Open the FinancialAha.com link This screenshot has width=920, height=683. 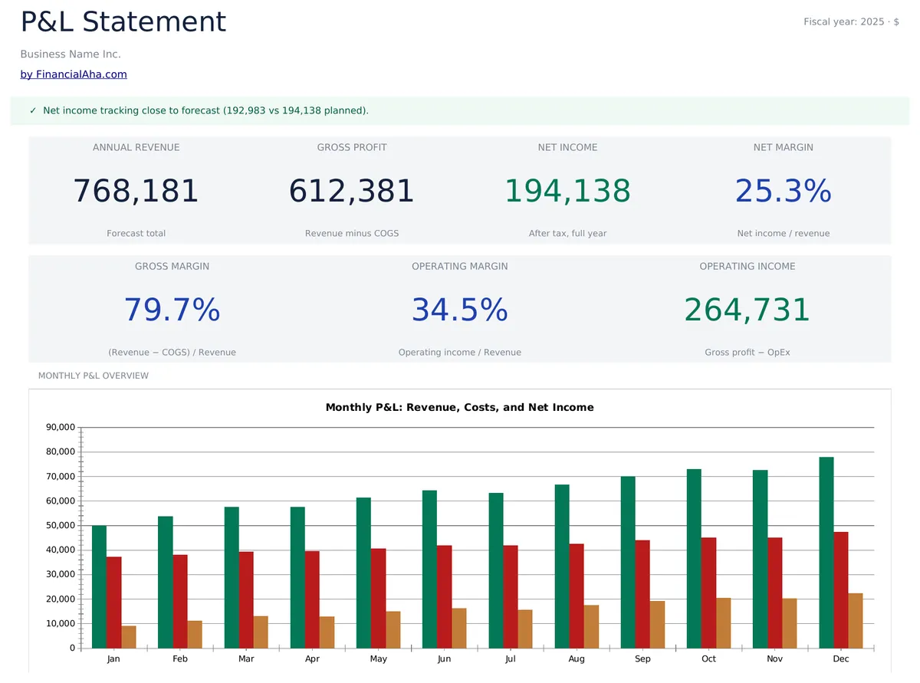tap(74, 74)
